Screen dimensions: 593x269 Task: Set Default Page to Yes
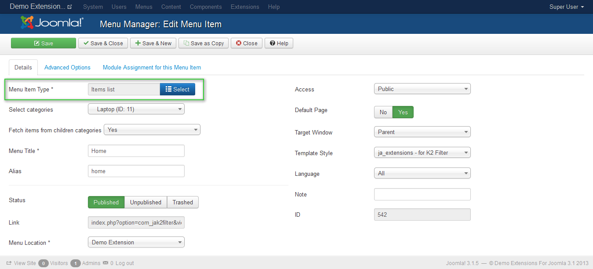click(403, 112)
